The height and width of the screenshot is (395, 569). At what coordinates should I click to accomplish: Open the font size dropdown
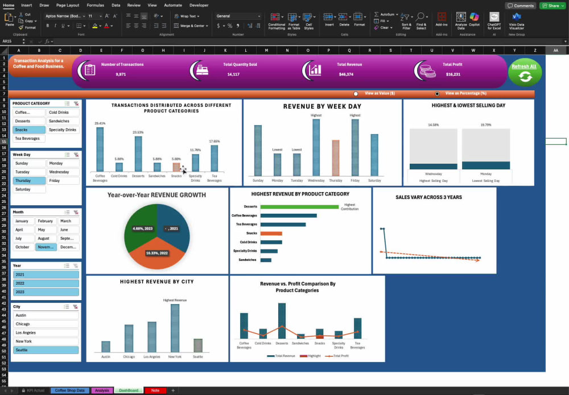[101, 16]
